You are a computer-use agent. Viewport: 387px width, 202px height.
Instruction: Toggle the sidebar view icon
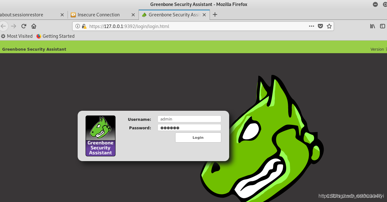point(383,26)
